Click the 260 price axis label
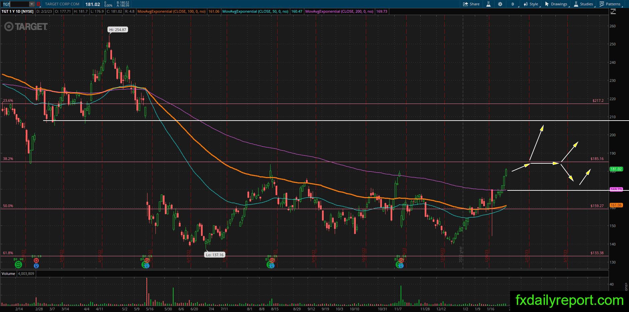The width and height of the screenshot is (629, 312). point(613,26)
